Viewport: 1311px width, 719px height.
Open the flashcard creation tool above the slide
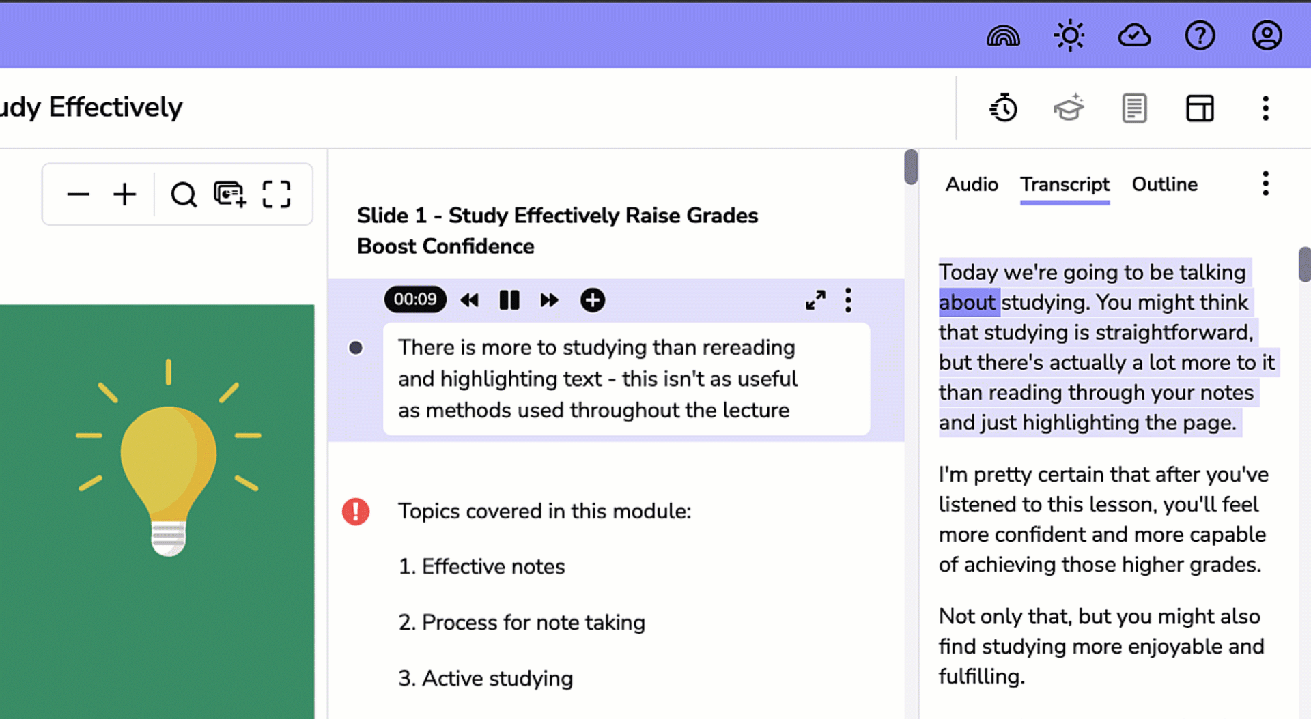[x=229, y=194]
